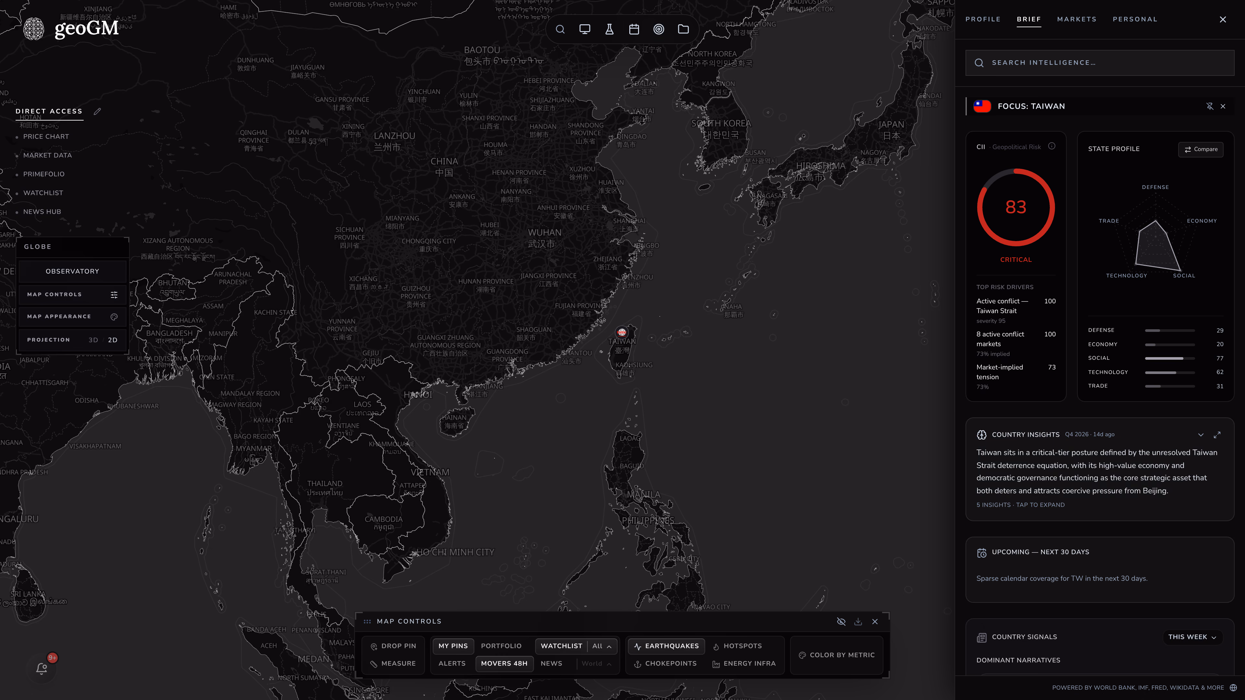1245x700 pixels.
Task: Open Map Controls sliders icon in Globe panel
Action: click(x=114, y=295)
